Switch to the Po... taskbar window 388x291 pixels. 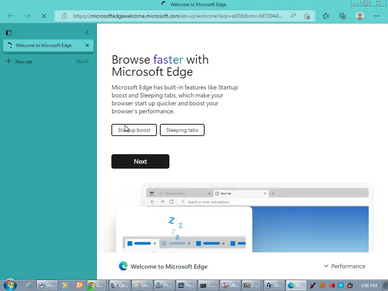point(186,285)
